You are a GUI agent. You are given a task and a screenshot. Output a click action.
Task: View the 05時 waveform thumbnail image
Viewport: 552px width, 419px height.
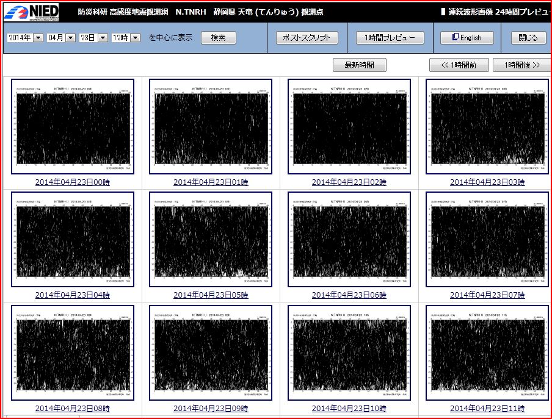tap(211, 239)
